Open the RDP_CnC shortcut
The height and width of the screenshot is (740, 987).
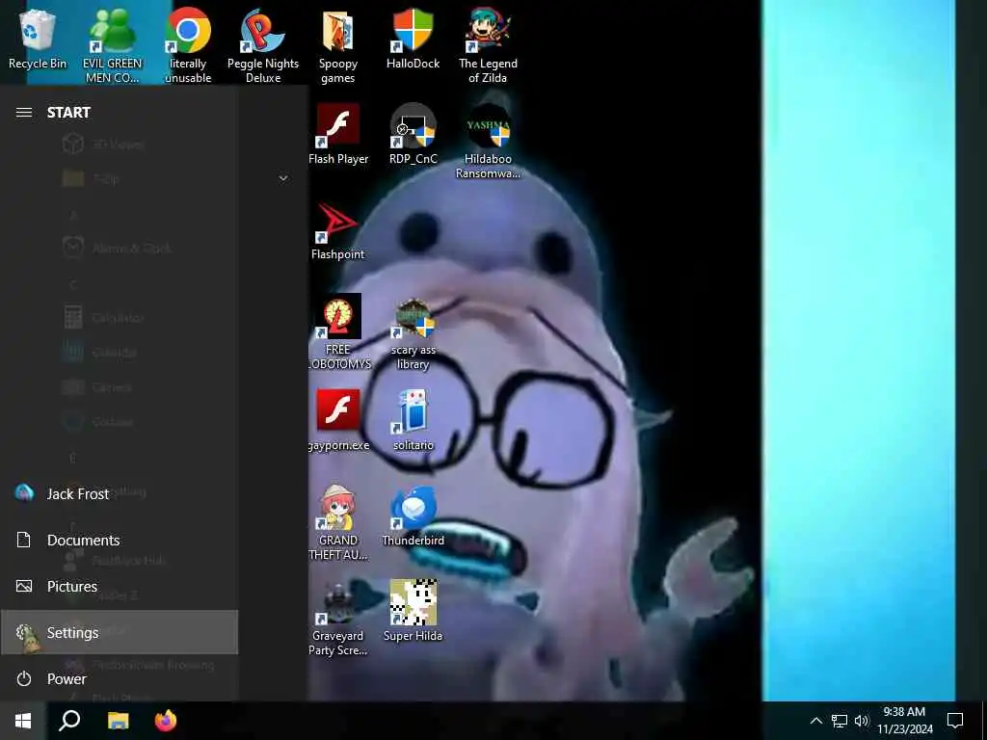pos(413,135)
